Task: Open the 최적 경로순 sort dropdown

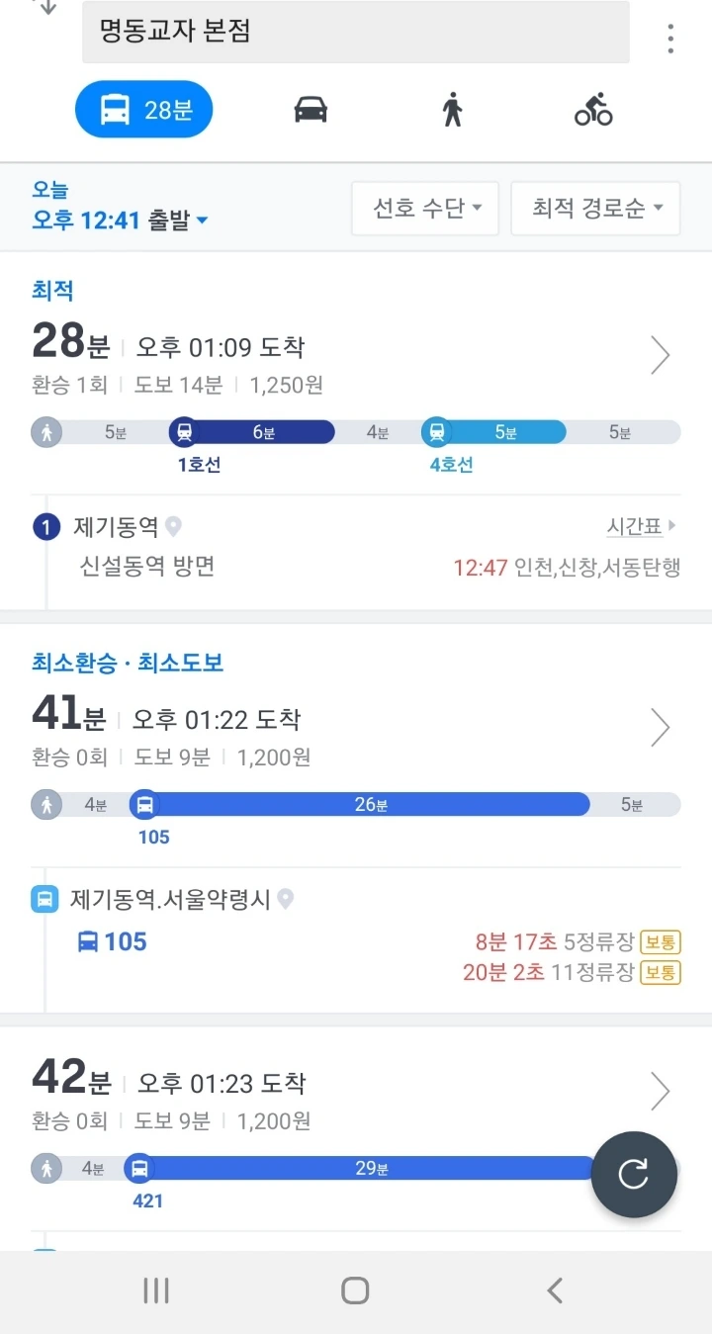Action: (595, 208)
